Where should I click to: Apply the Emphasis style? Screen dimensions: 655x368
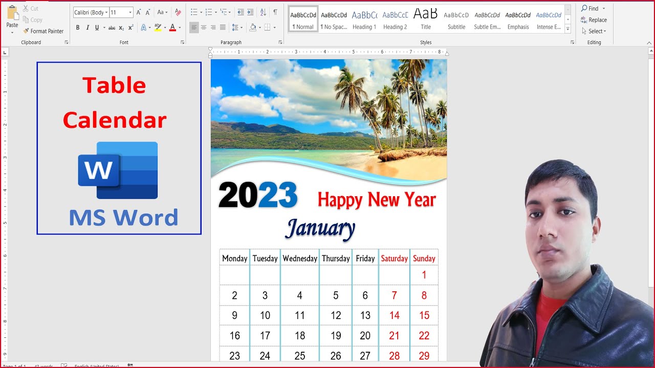pyautogui.click(x=518, y=19)
